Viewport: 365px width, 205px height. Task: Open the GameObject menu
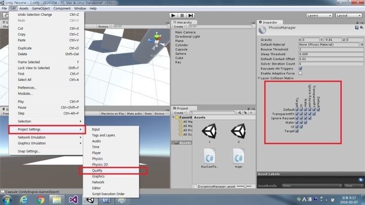[x=41, y=8]
